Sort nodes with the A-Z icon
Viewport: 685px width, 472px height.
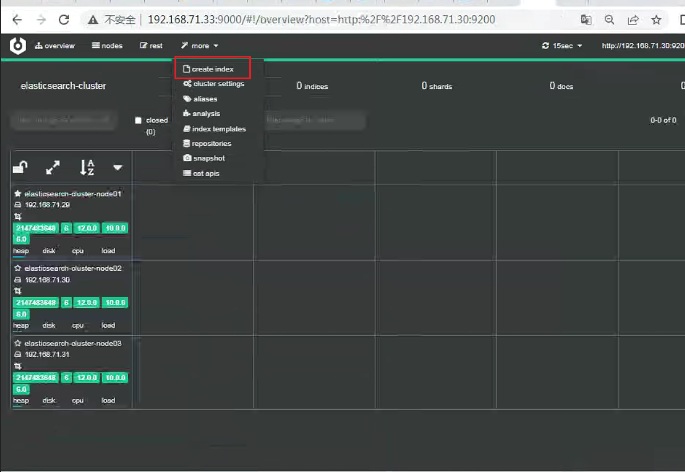tap(87, 167)
